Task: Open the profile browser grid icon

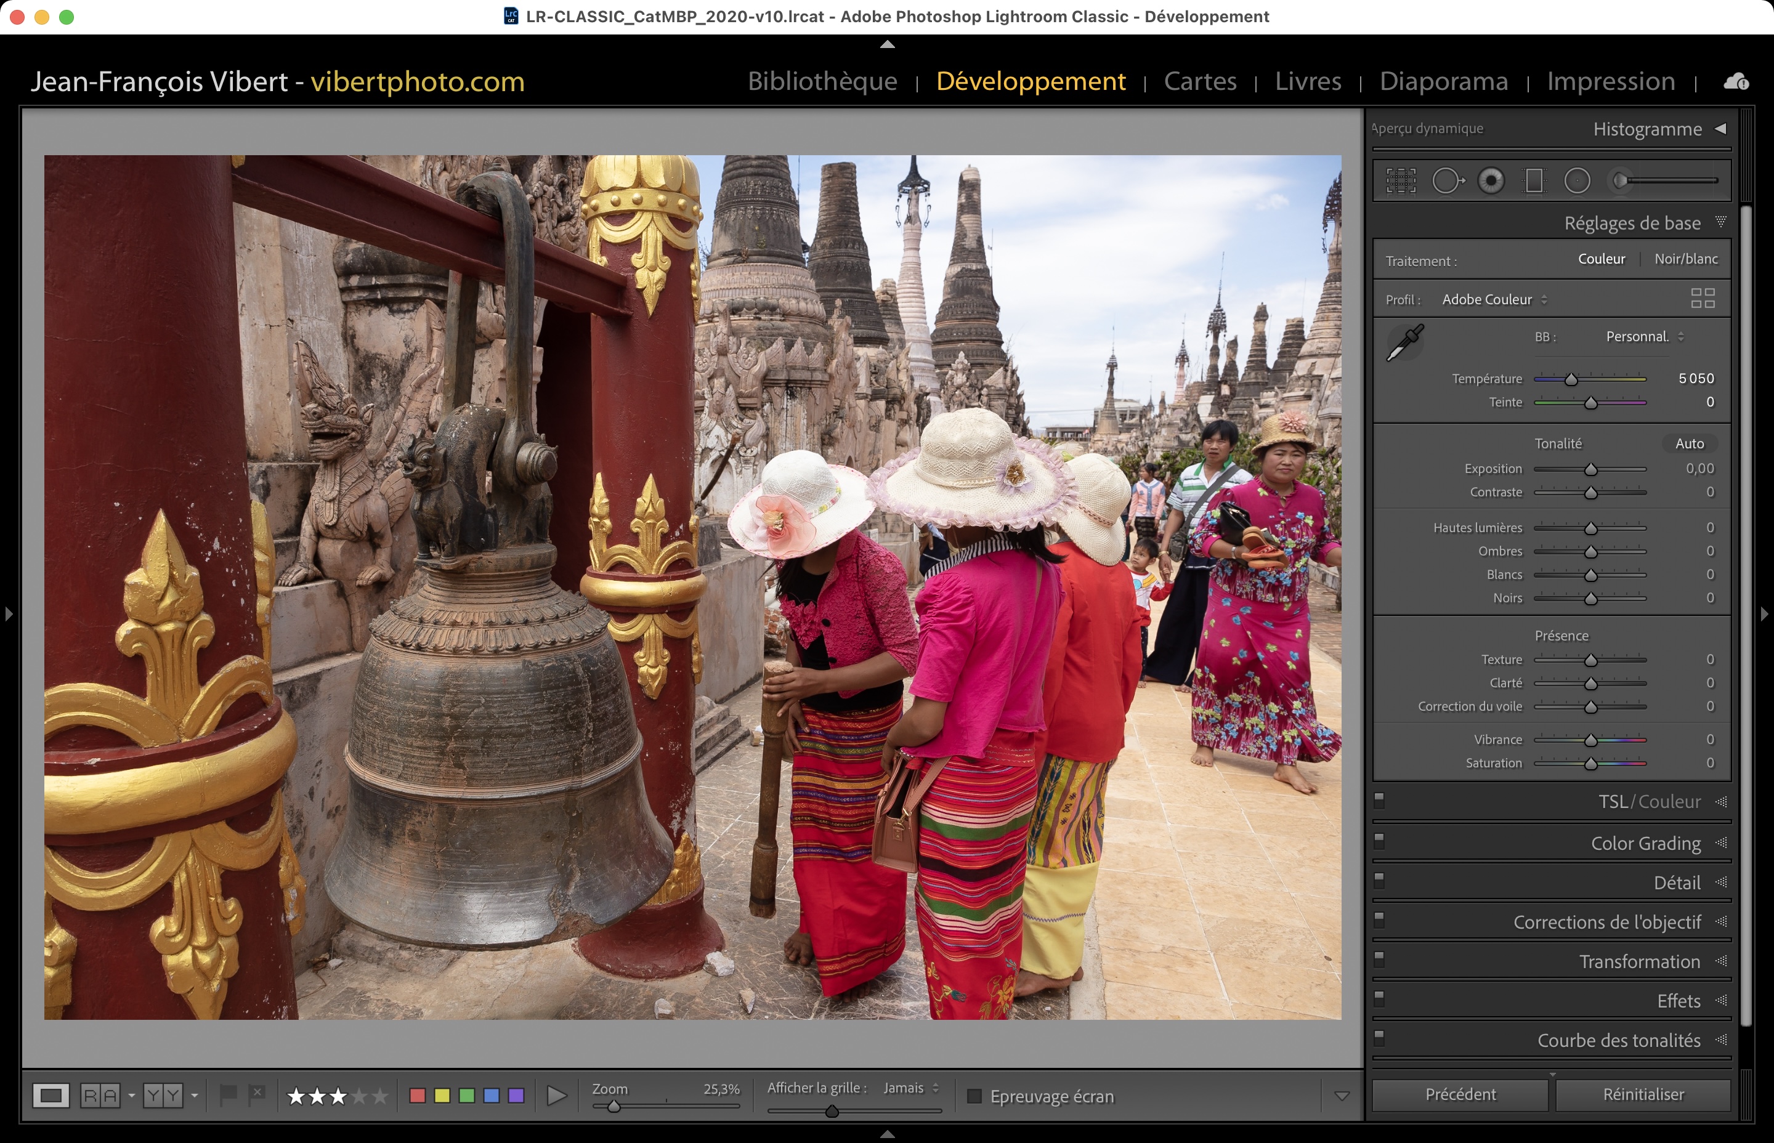Action: (x=1702, y=298)
